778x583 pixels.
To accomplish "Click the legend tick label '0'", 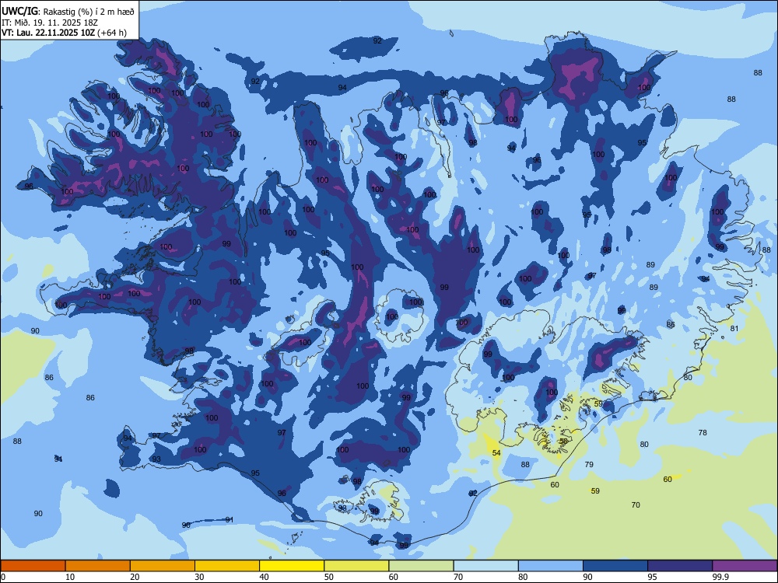I will (3, 577).
